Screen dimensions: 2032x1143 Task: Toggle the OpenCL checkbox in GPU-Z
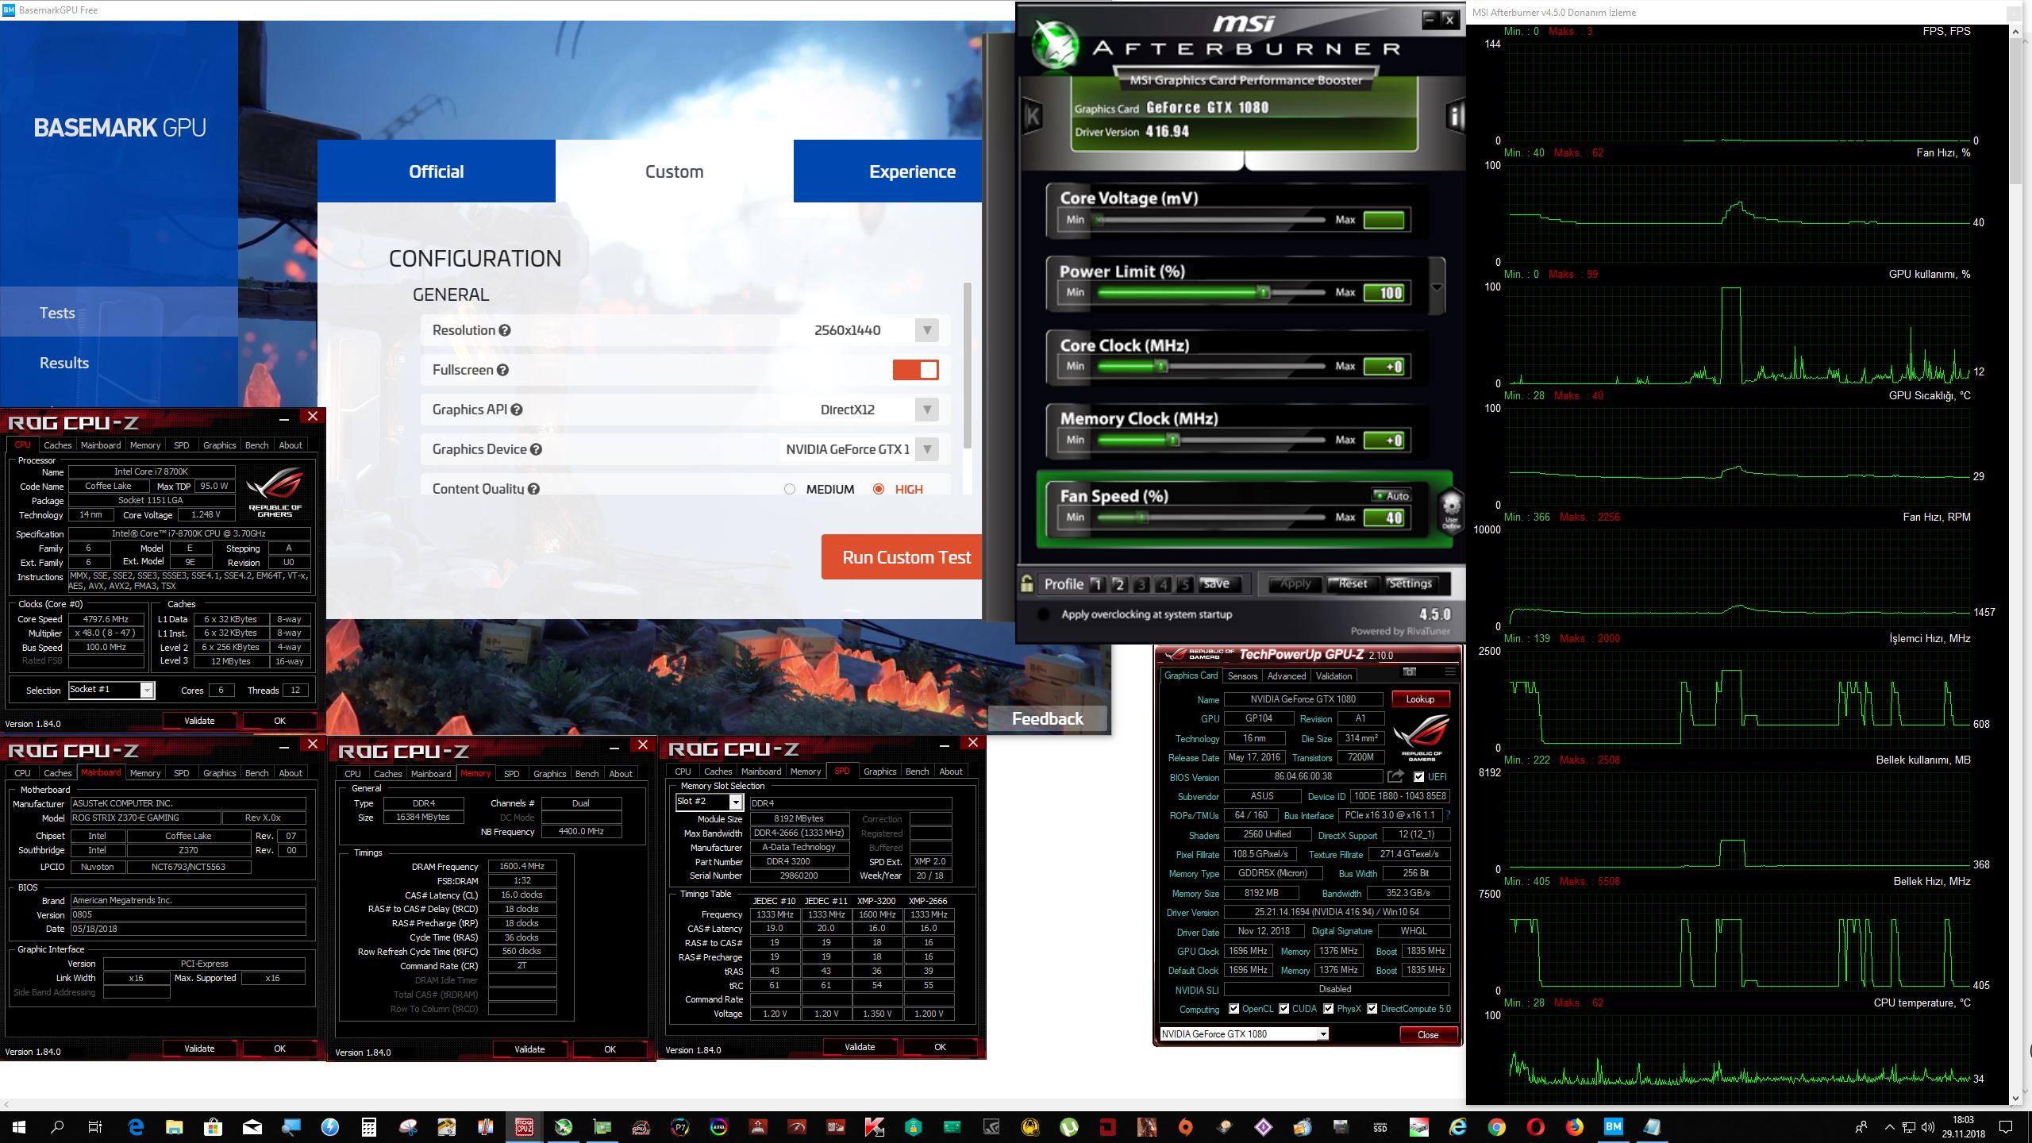1234,1009
